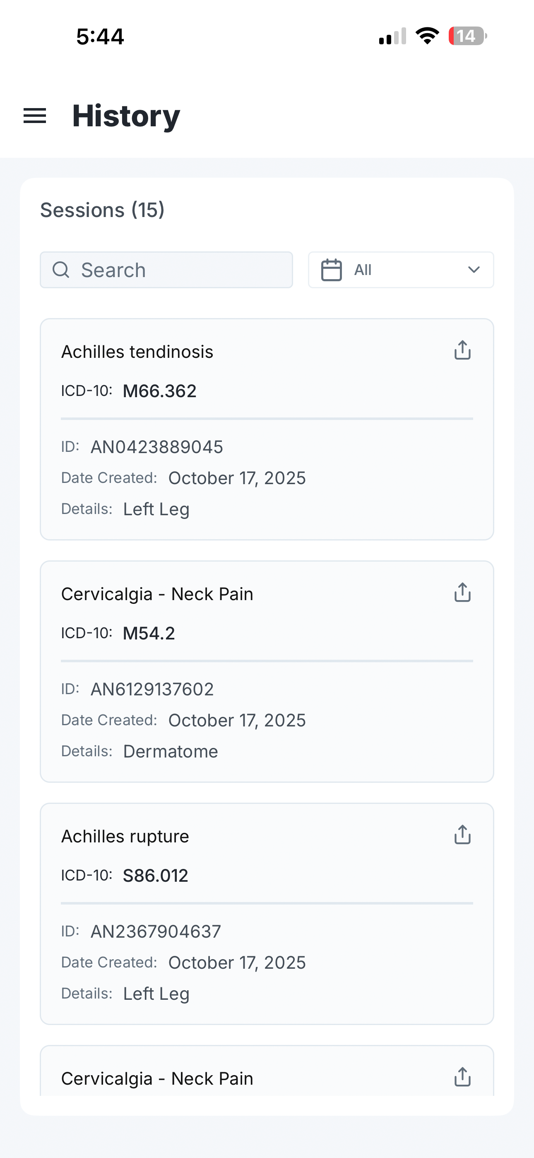Select ICD-10 code M66.362
Screen dimensions: 534x1158
[x=159, y=391]
